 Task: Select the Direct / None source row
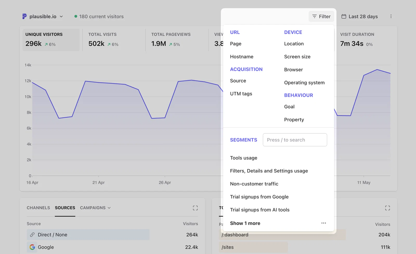point(112,235)
